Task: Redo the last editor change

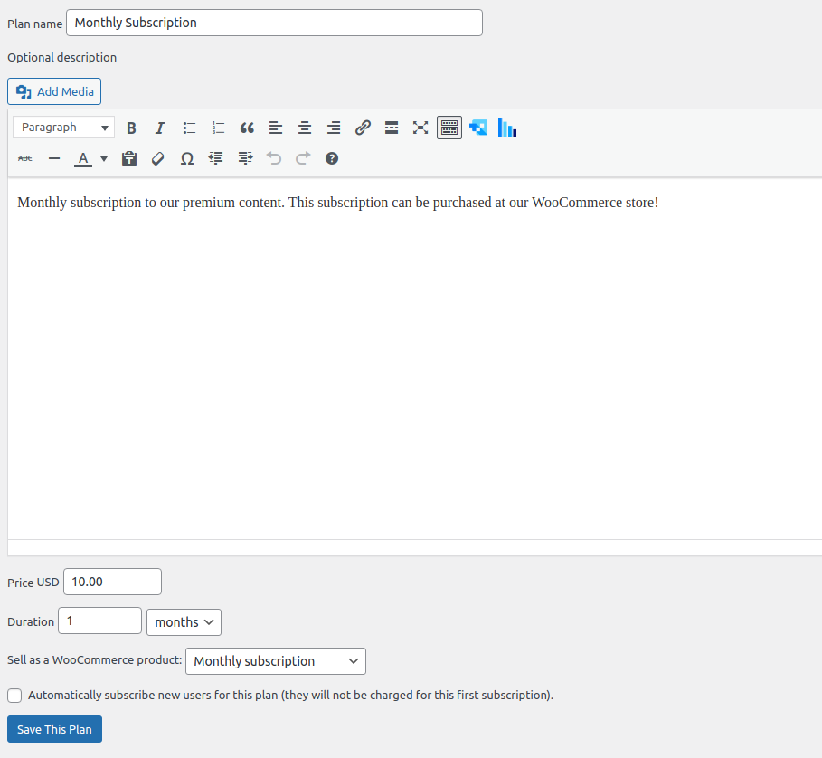Action: [x=303, y=158]
